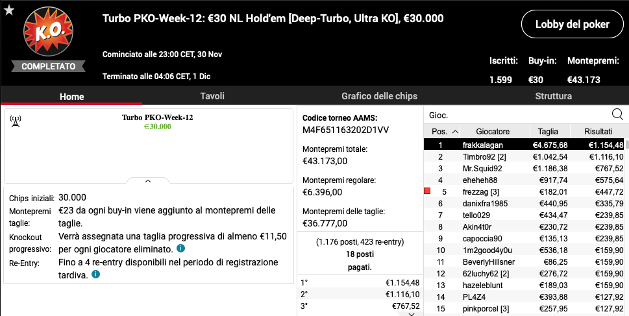Click the Gioc. player search field

tap(517, 115)
